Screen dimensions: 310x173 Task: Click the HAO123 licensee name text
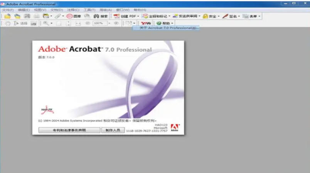(161, 125)
